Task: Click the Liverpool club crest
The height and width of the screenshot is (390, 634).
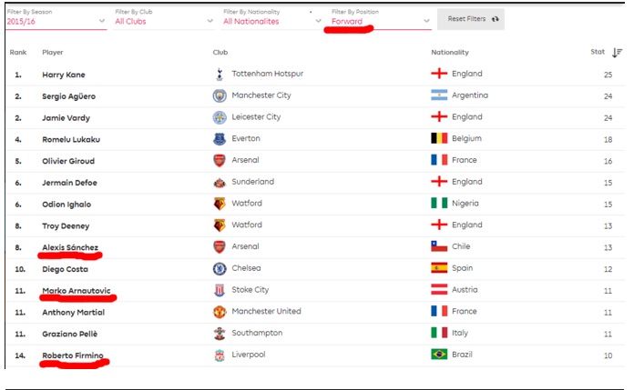Action: coord(220,355)
